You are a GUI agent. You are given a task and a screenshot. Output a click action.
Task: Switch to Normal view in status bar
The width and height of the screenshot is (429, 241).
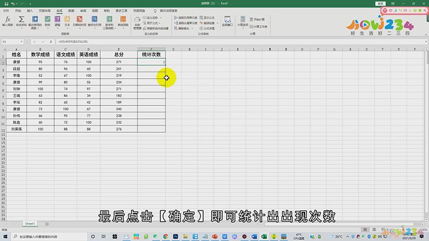pyautogui.click(x=365, y=230)
